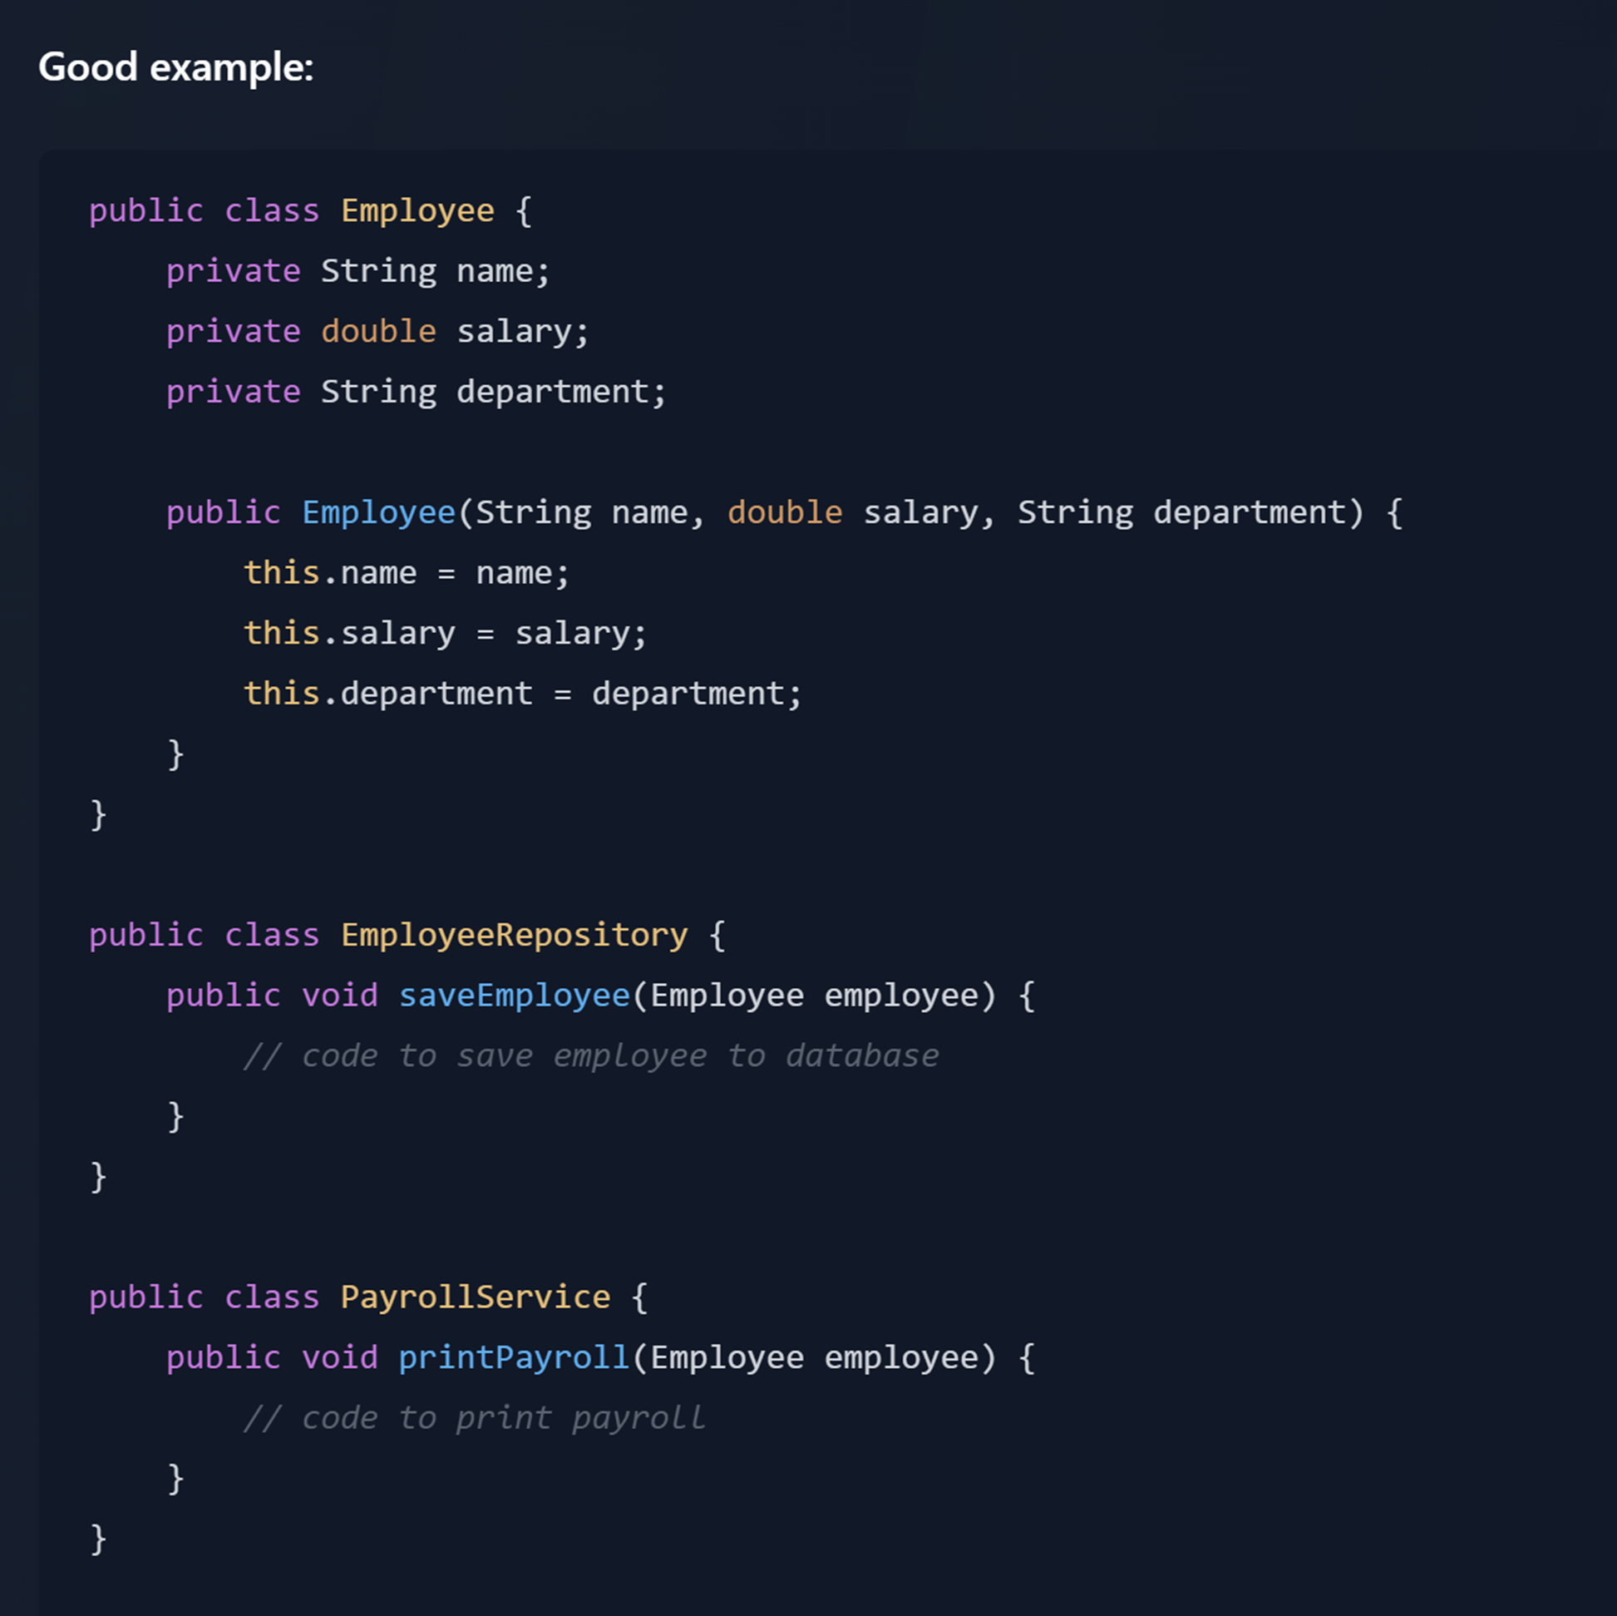Click the 'department' field declaration
The image size is (1617, 1616).
point(416,392)
